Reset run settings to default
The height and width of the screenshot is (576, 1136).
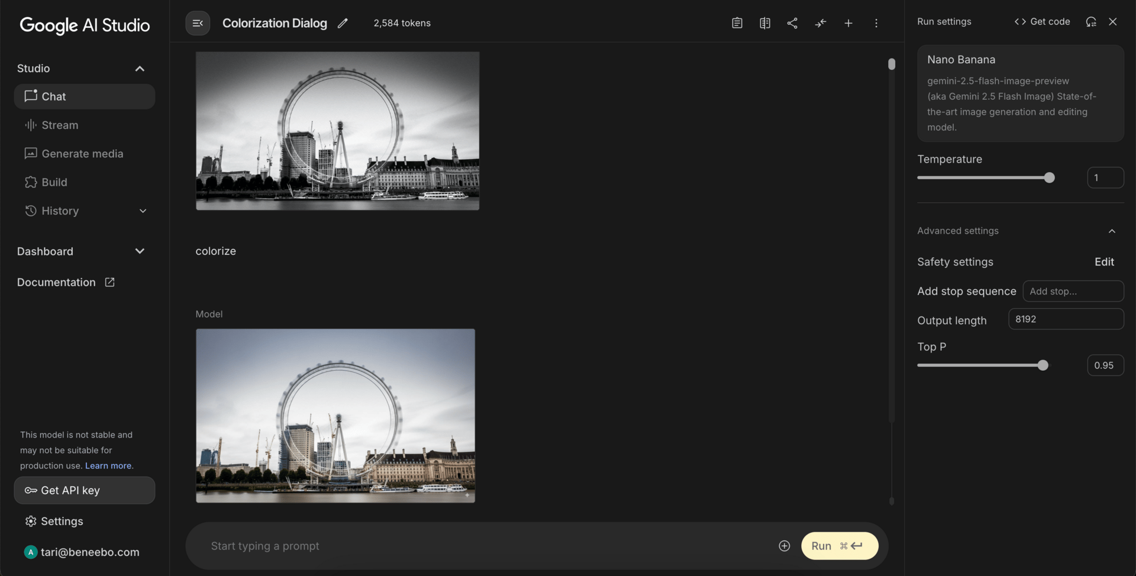click(1091, 21)
